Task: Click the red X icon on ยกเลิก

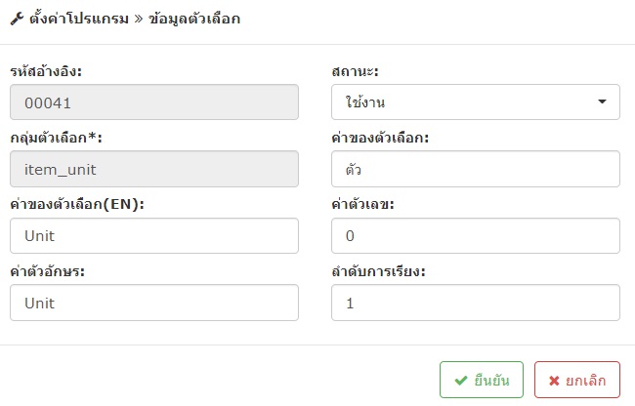Action: point(554,381)
